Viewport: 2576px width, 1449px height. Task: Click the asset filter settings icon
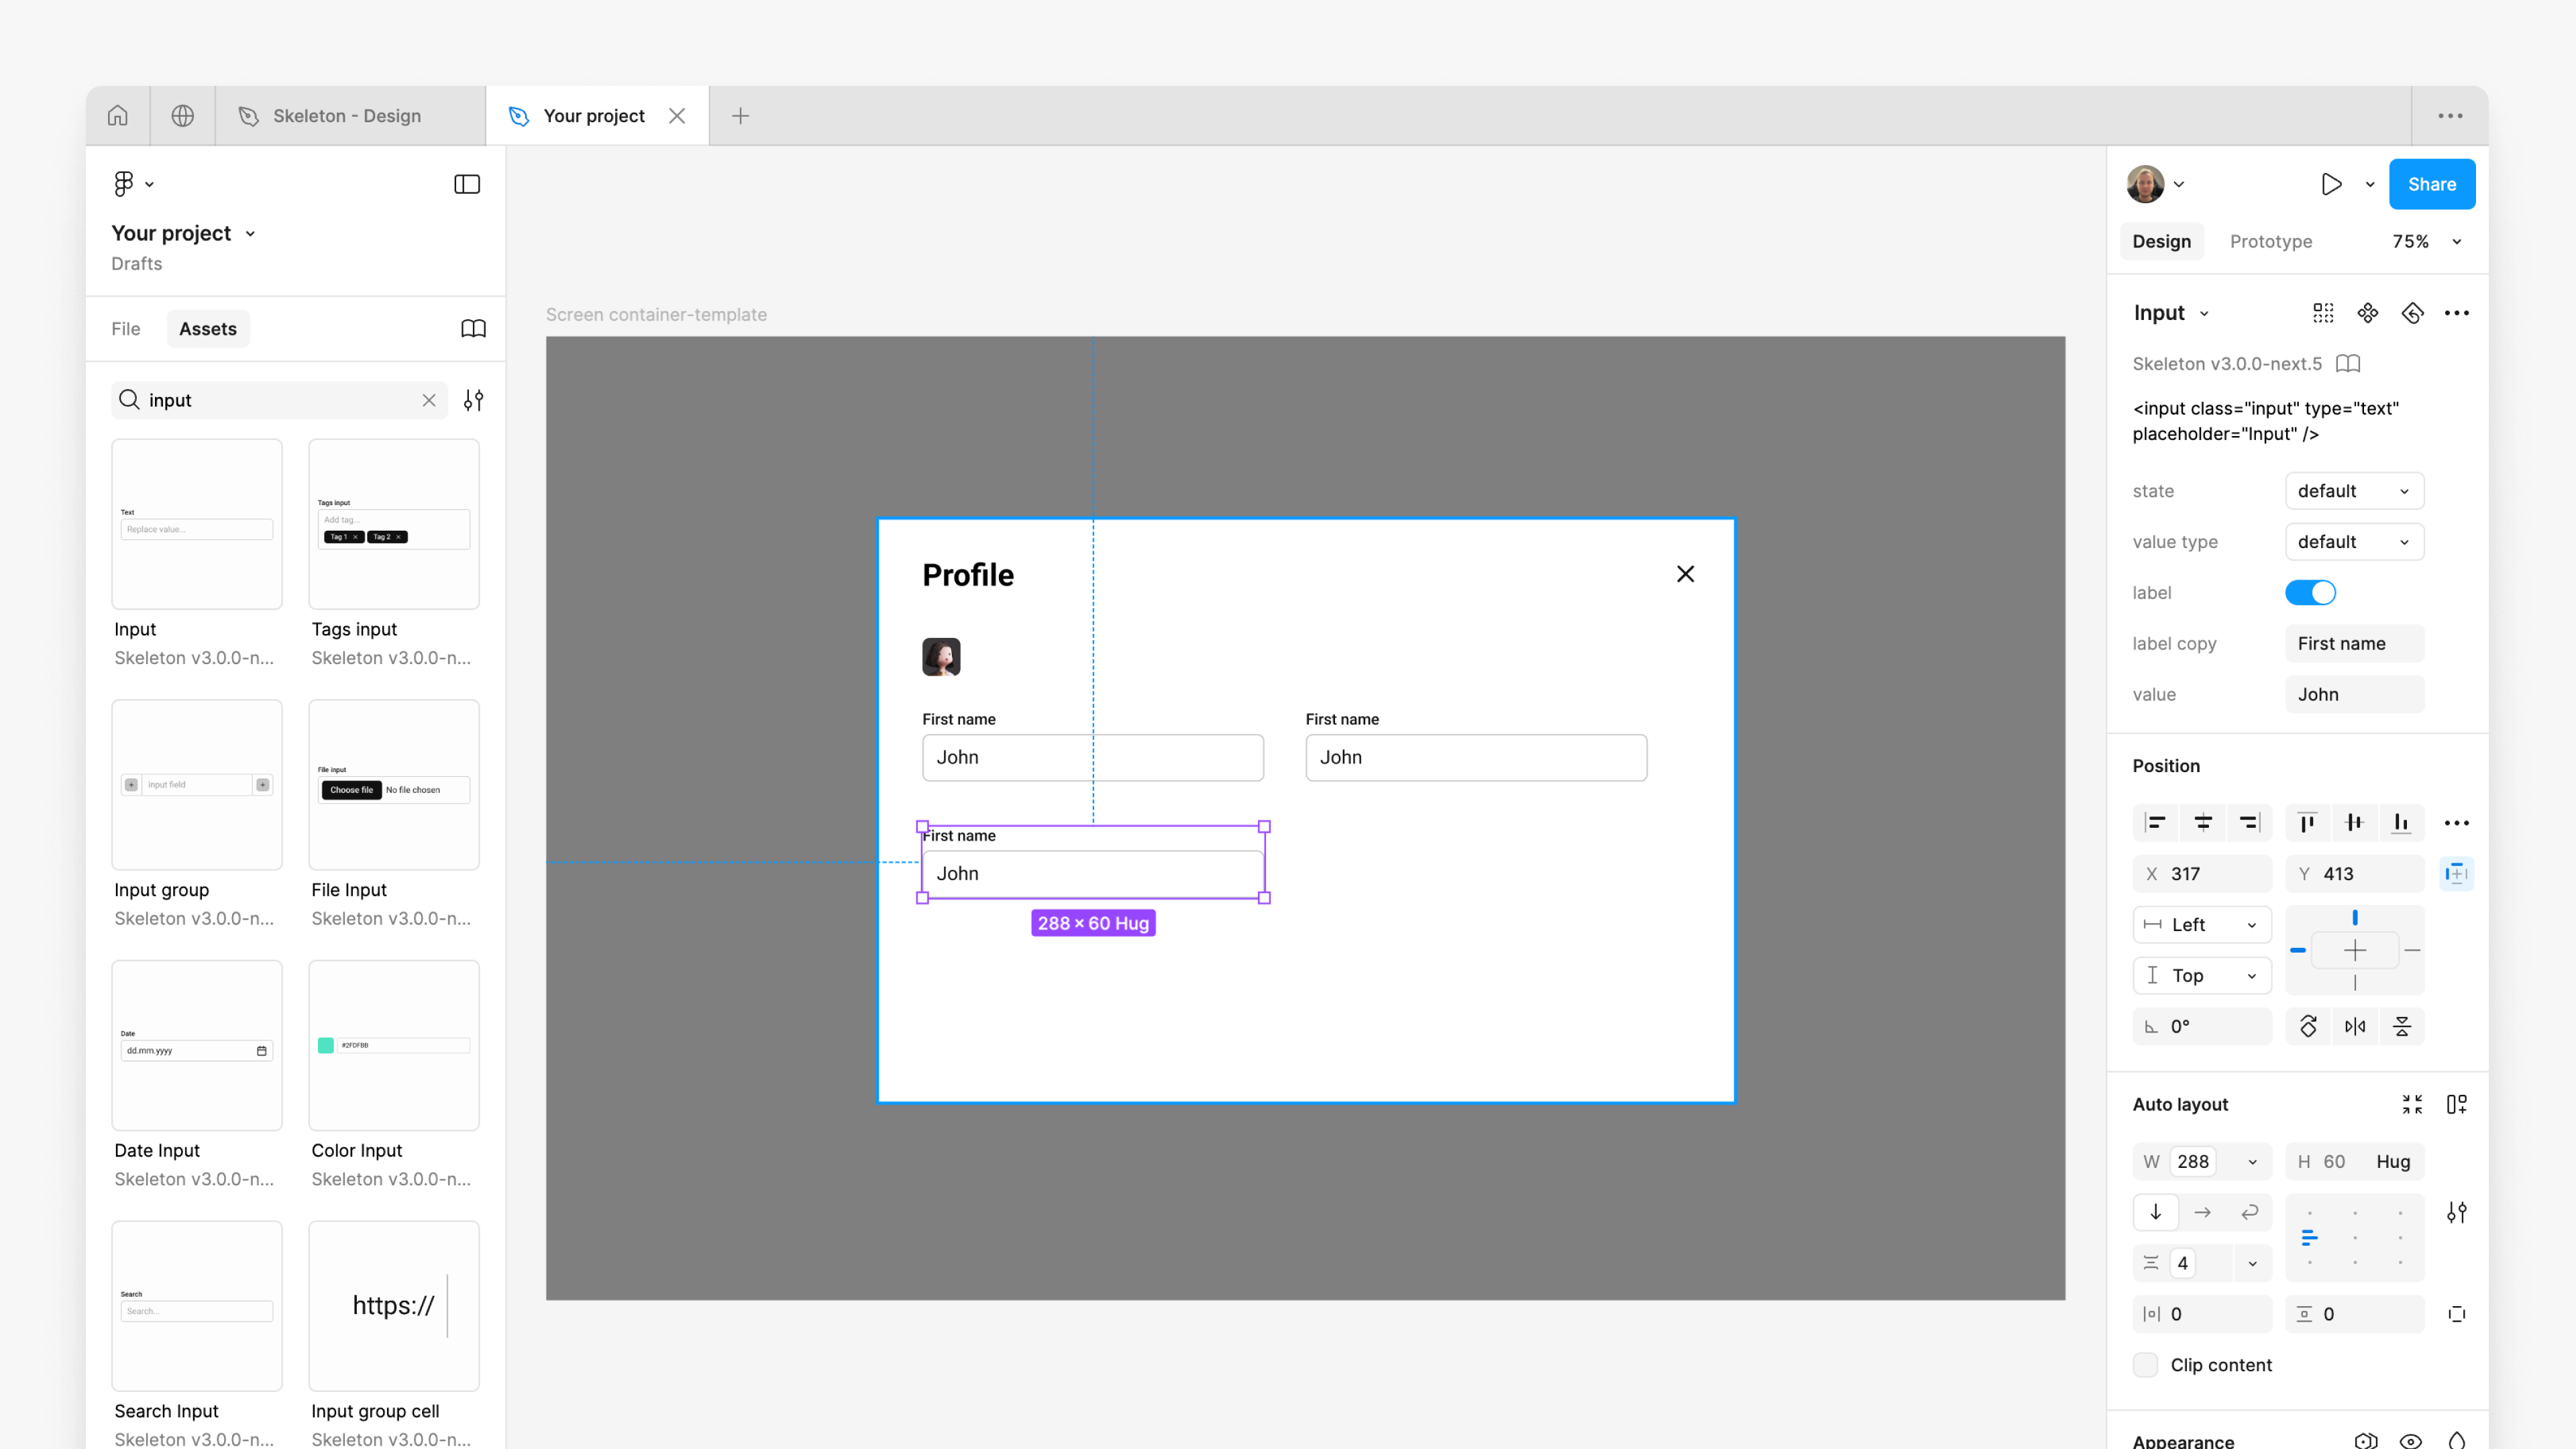(x=473, y=400)
